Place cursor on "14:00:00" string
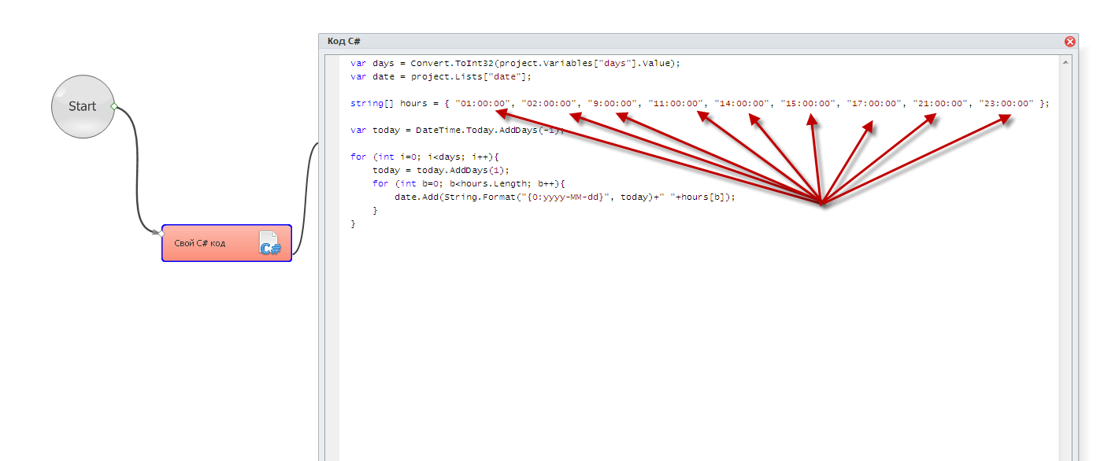Screen dimensions: 1104x461 [x=742, y=103]
